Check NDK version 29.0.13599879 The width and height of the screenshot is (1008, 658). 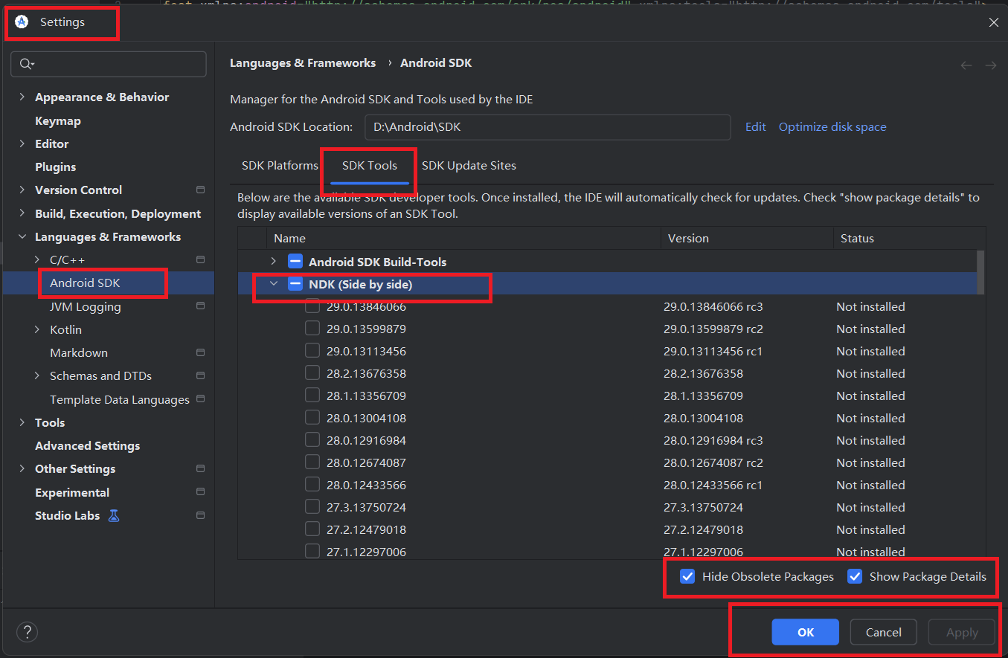(x=312, y=329)
